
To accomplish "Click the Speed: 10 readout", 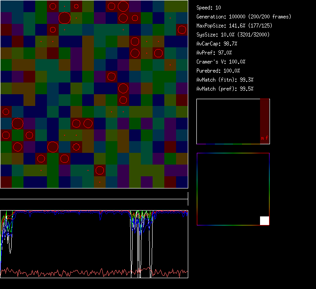I will click(x=209, y=8).
